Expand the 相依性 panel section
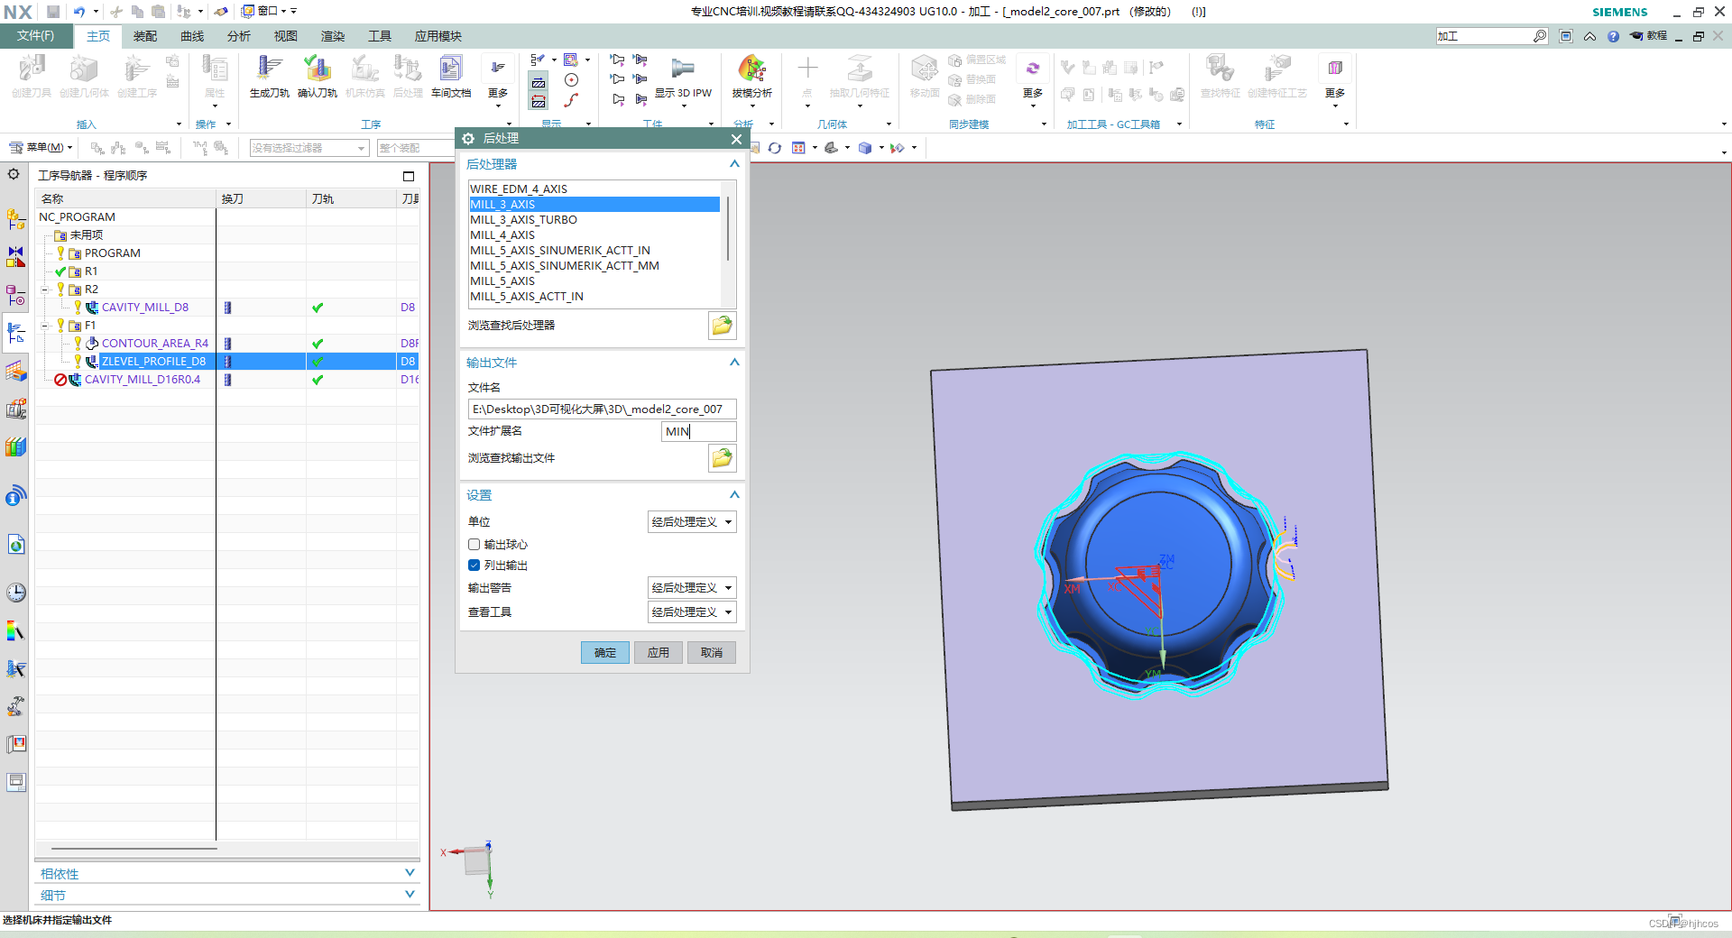Image resolution: width=1732 pixels, height=938 pixels. [x=227, y=873]
